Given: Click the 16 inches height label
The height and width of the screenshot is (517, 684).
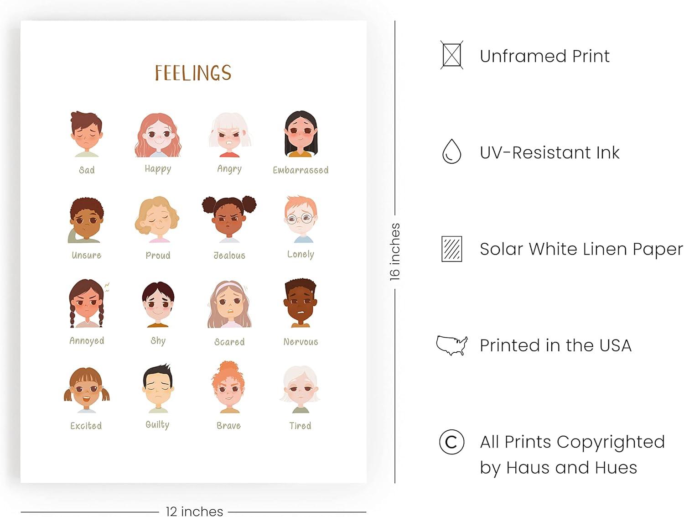Looking at the screenshot, I should point(395,251).
